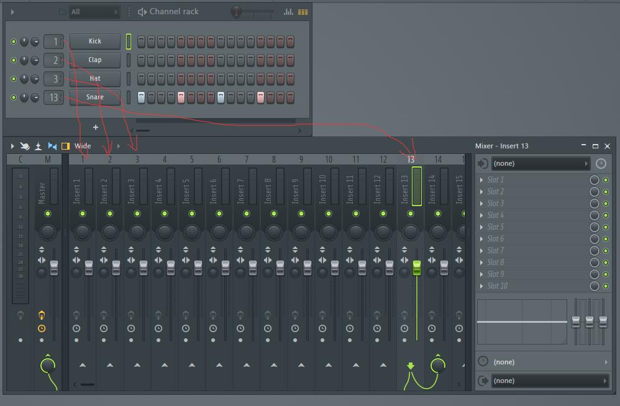
Task: Open the Channel rack options menu arrow
Action: 11,11
